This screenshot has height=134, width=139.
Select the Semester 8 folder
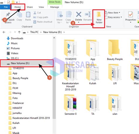tap(70, 105)
